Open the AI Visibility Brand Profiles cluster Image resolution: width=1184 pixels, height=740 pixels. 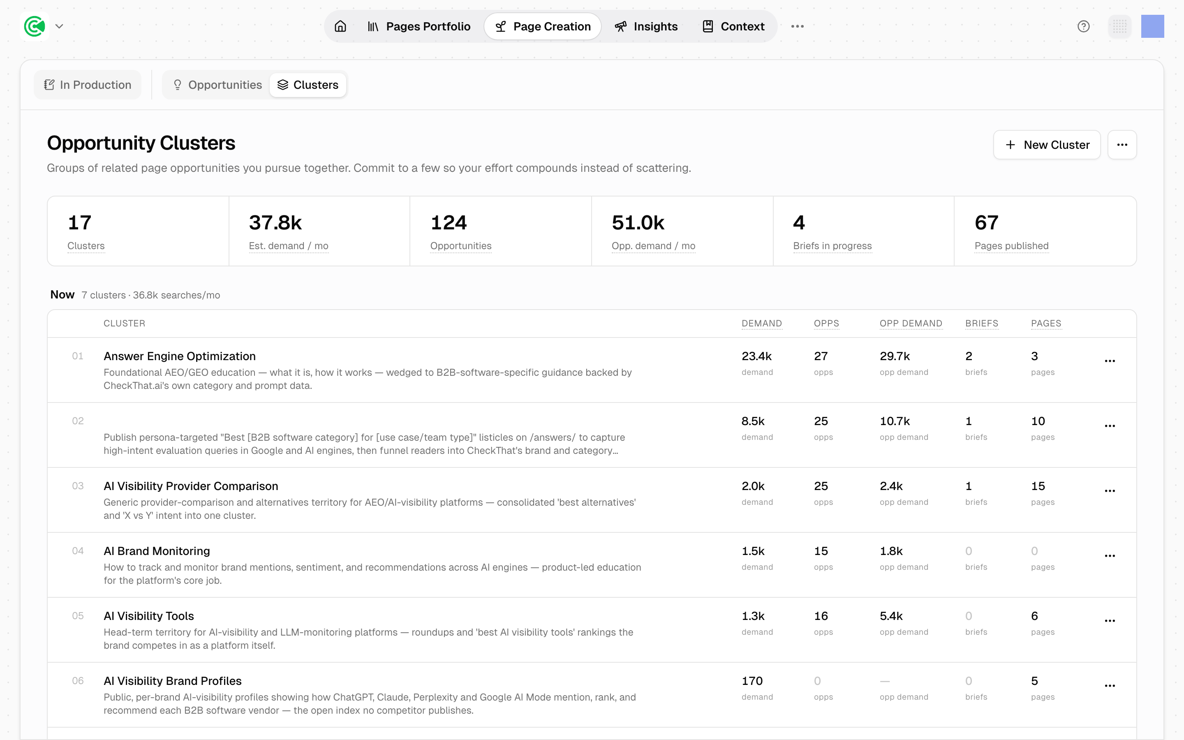pyautogui.click(x=173, y=681)
